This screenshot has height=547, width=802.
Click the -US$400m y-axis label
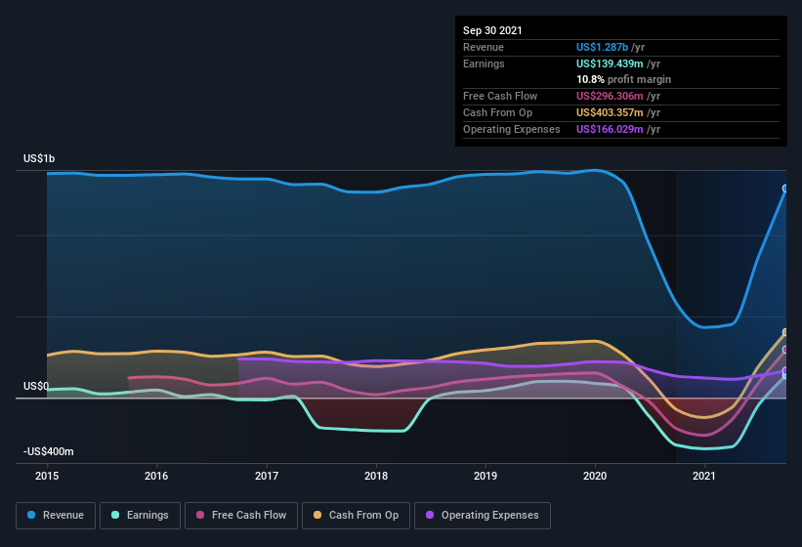[x=49, y=451]
